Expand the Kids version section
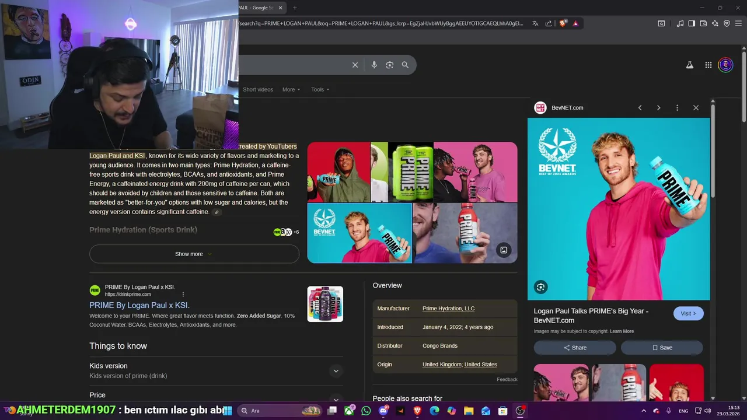The height and width of the screenshot is (420, 747). (336, 371)
